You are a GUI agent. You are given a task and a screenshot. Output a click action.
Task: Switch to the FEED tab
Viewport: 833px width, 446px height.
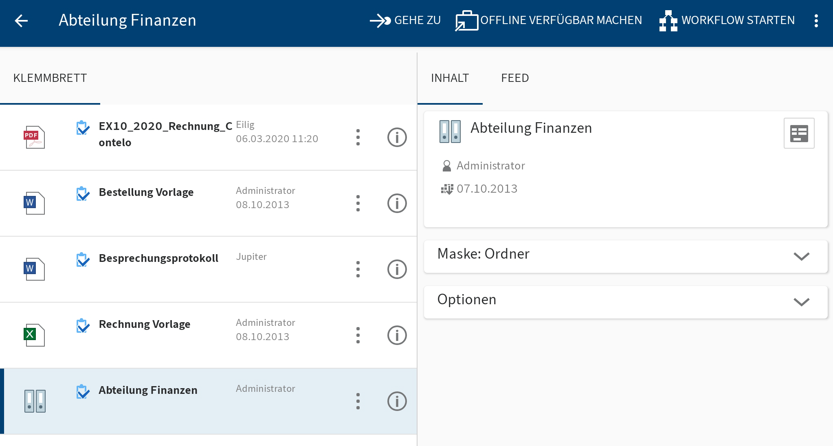point(515,78)
